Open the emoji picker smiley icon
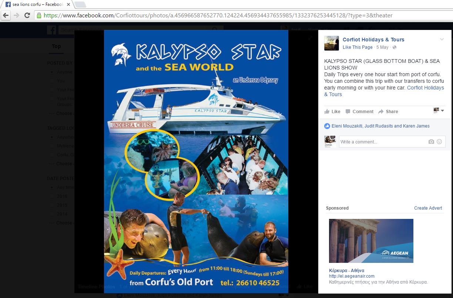Viewport: 453px width, 298px height. [439, 142]
